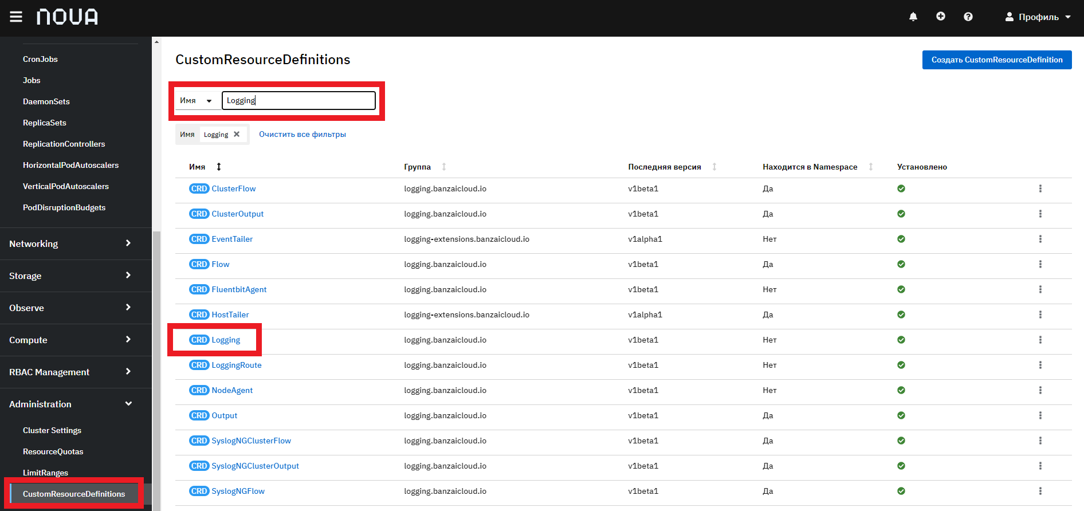Go to Jobs in sidebar

point(32,80)
